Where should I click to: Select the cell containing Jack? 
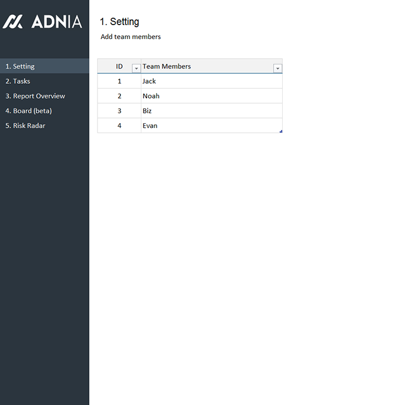click(211, 81)
